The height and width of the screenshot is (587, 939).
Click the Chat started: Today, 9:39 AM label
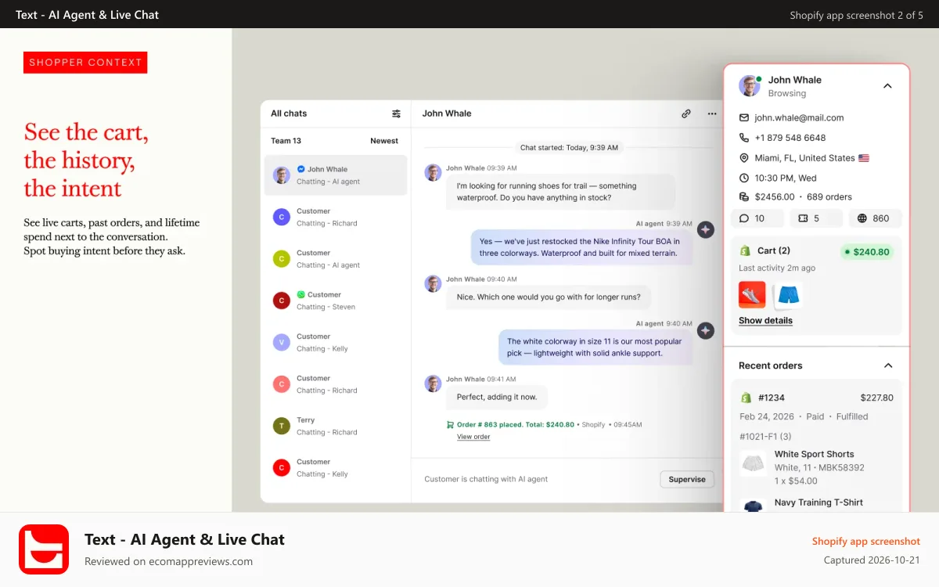569,147
